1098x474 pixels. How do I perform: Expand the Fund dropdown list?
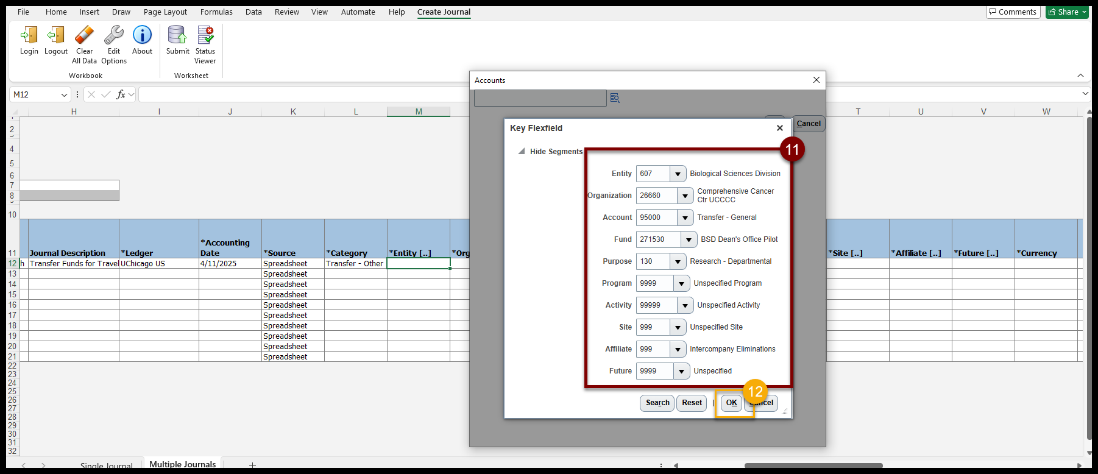coord(689,239)
